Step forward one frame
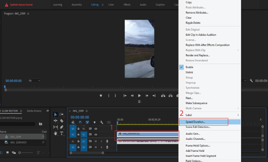 [x=147, y=96]
